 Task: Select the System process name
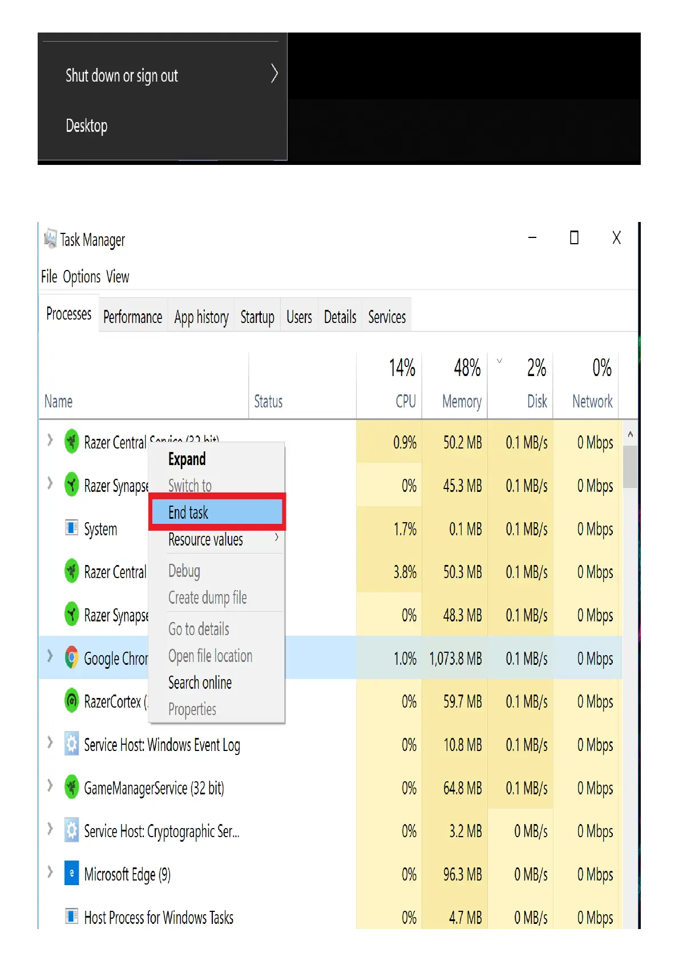100,529
